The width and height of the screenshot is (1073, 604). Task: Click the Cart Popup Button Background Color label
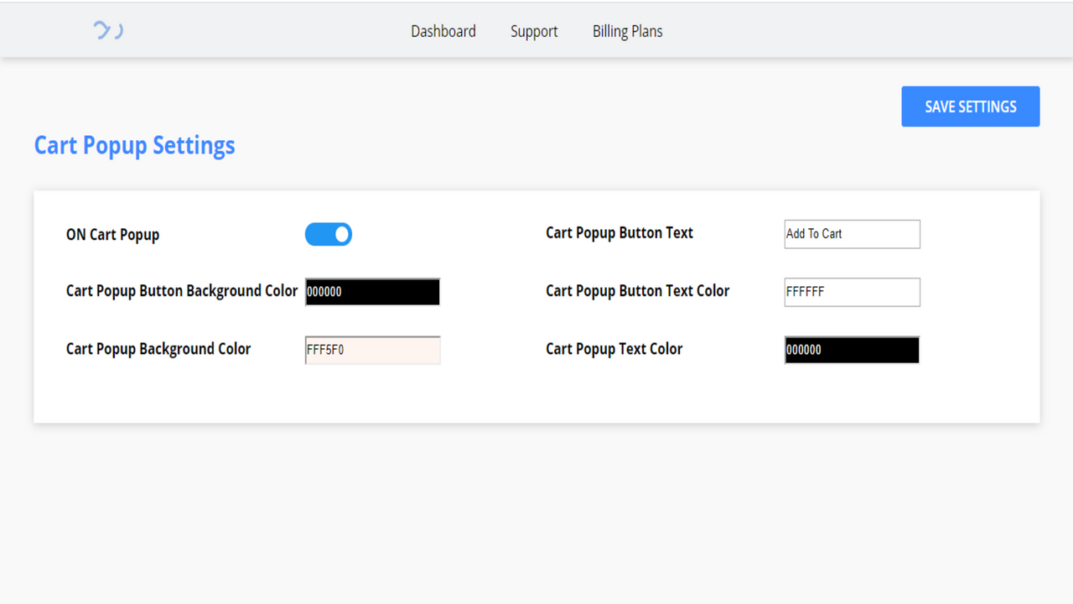click(182, 291)
